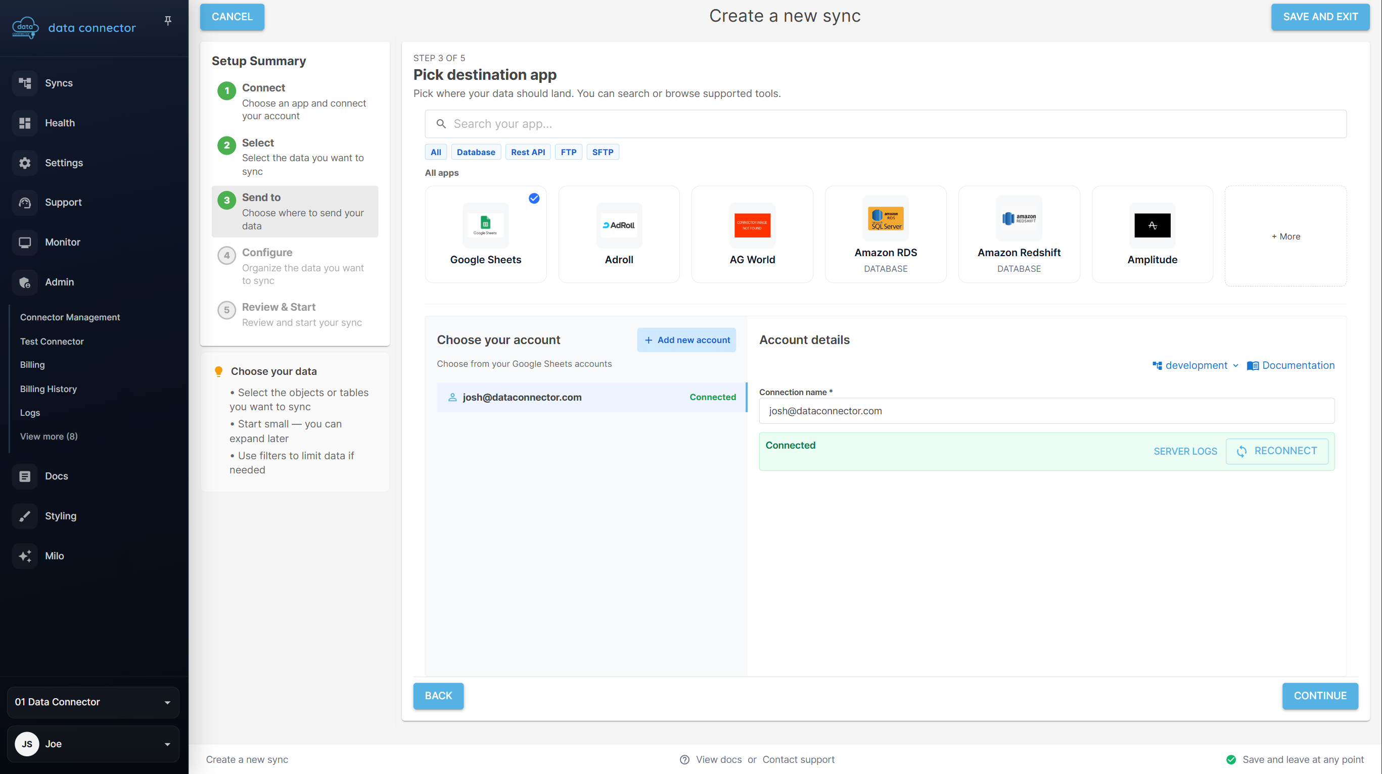Filter apps by Rest API
The image size is (1382, 774).
(528, 152)
